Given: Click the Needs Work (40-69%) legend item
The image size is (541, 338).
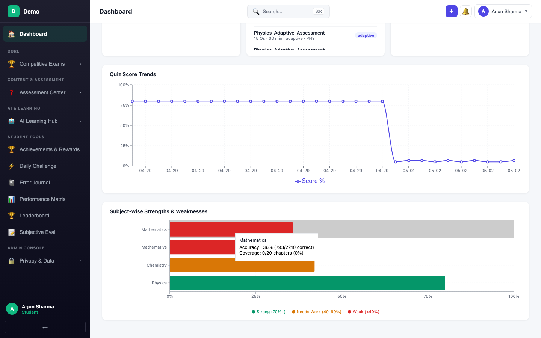Looking at the screenshot, I should 317,312.
